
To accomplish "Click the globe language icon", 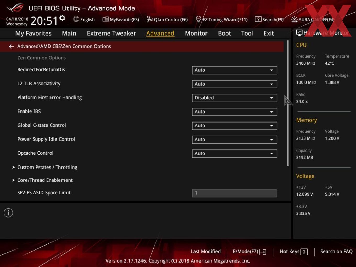I will tap(76, 19).
